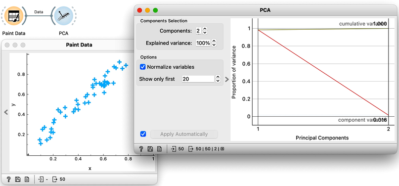Viewport: 399px width, 186px height.
Task: Adjust the Show only first stepper
Action: [218, 79]
